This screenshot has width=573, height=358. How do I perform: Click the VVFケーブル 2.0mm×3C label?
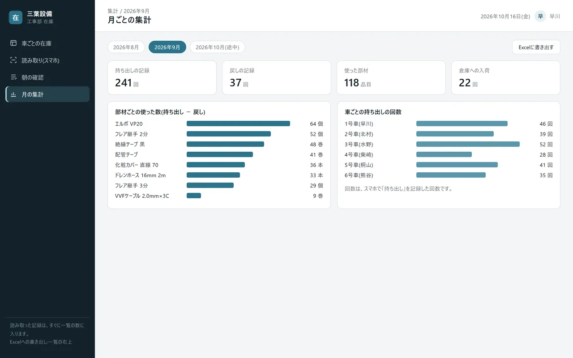(x=142, y=196)
